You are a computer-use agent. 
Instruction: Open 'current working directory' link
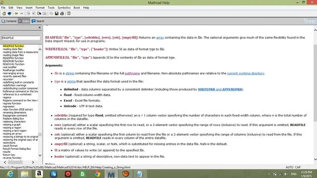[x=246, y=73]
